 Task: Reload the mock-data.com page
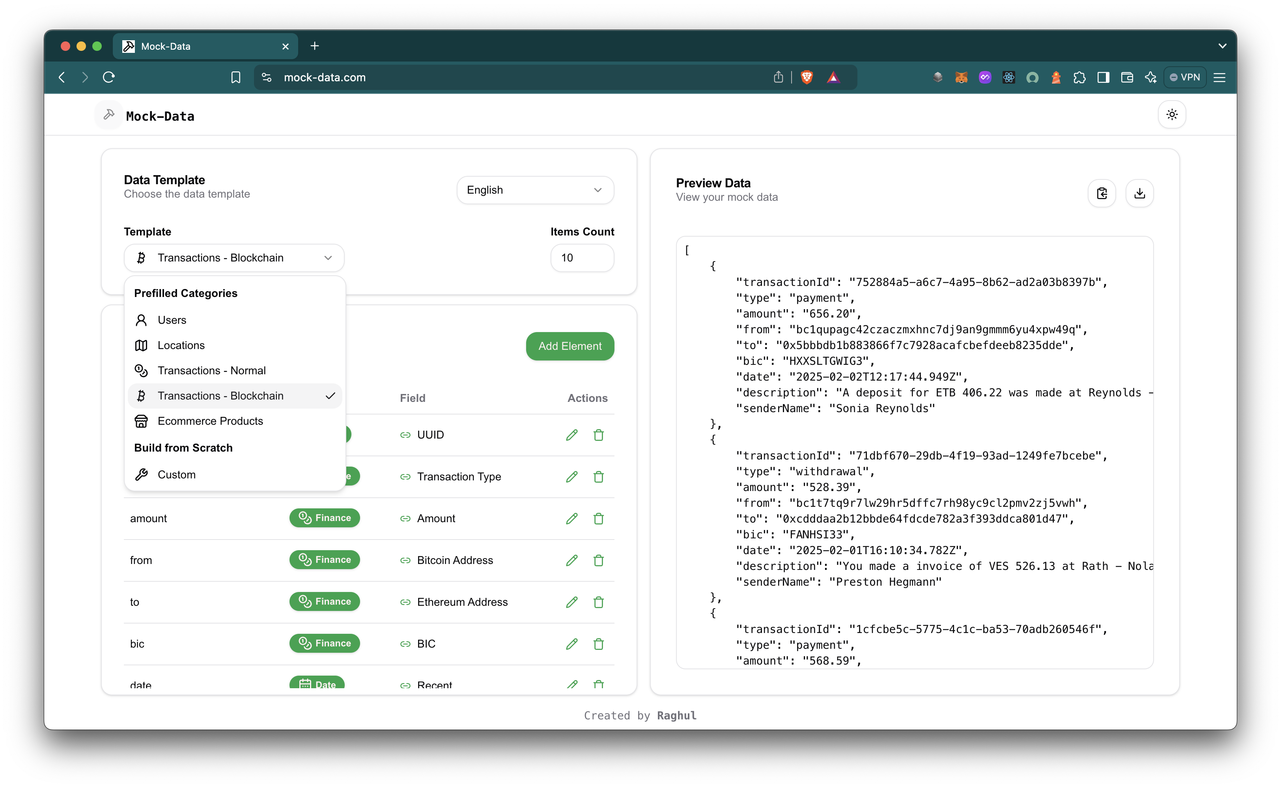108,77
